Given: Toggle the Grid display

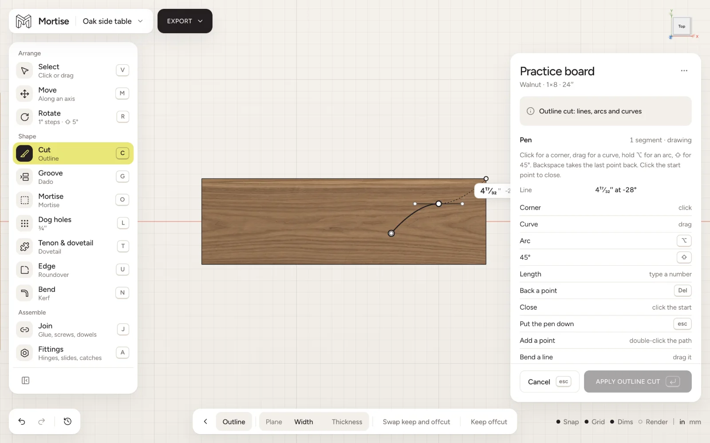Looking at the screenshot, I should [595, 422].
